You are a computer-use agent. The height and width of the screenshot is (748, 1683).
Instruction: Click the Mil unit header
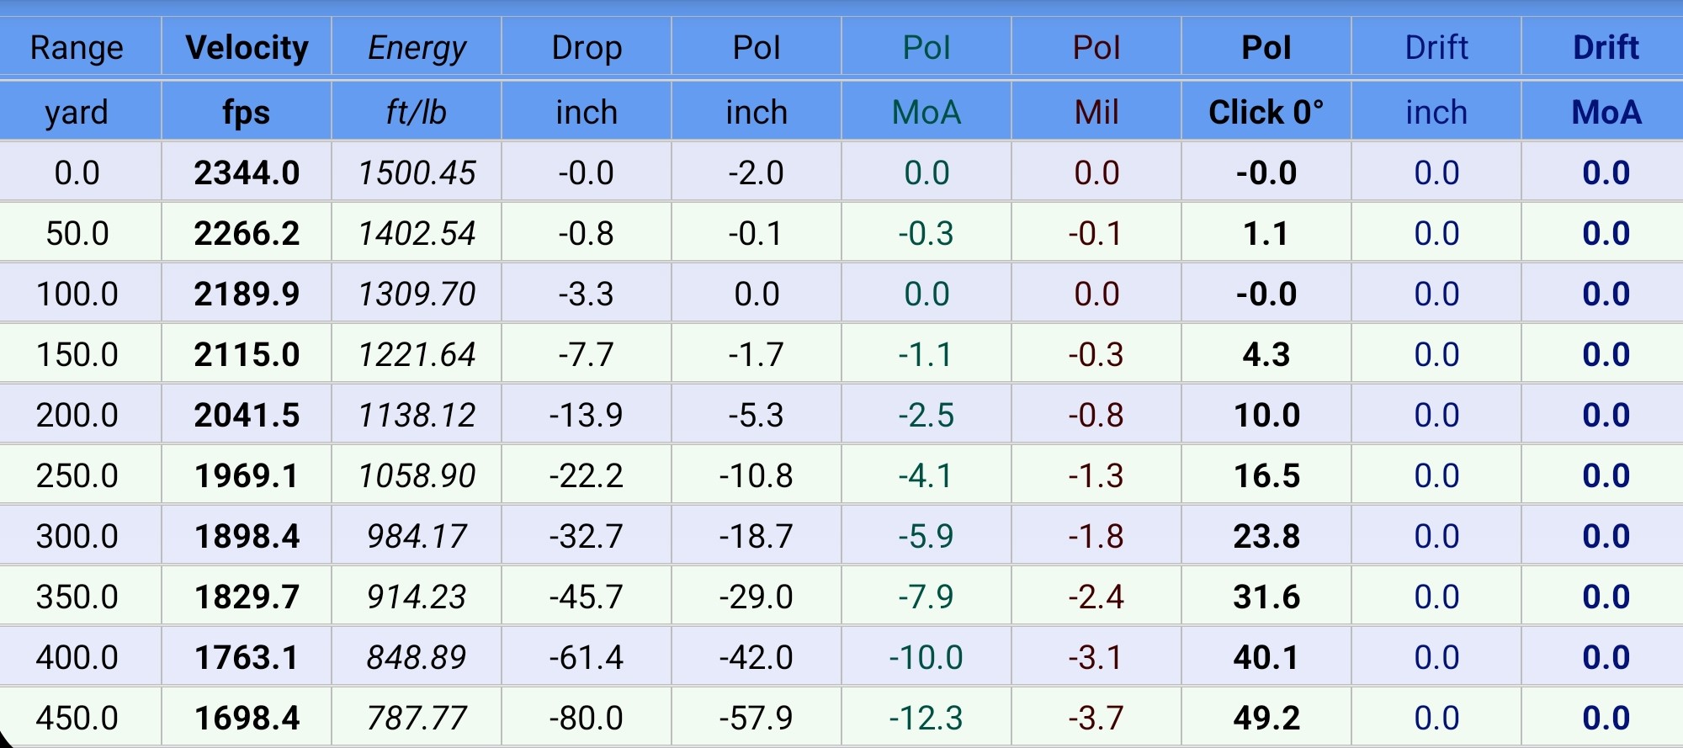(x=1096, y=112)
